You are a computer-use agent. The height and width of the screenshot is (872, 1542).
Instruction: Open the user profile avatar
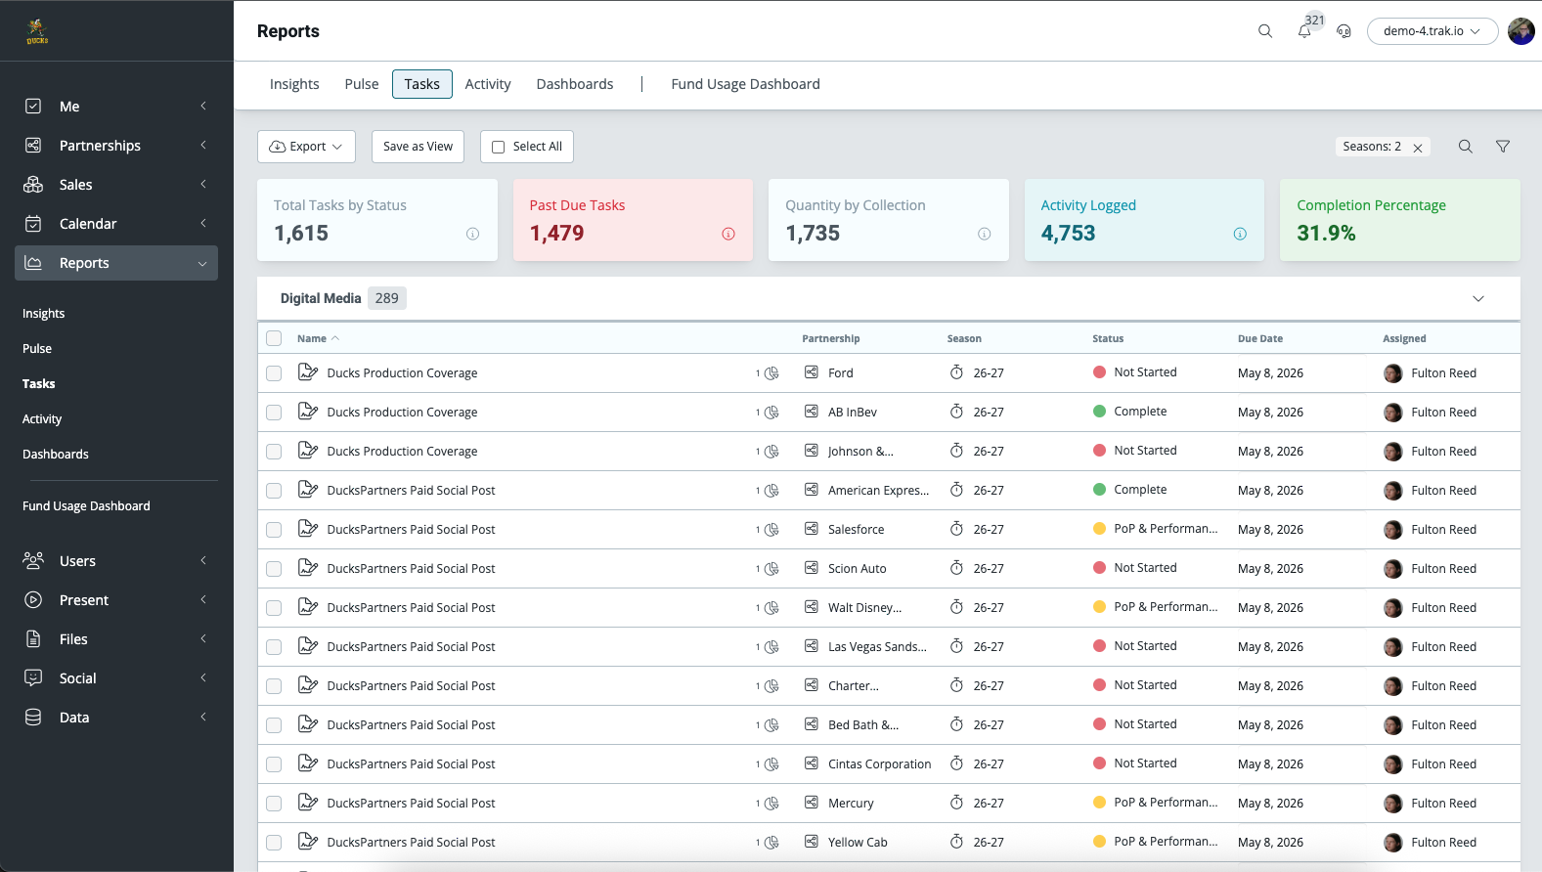1521,31
